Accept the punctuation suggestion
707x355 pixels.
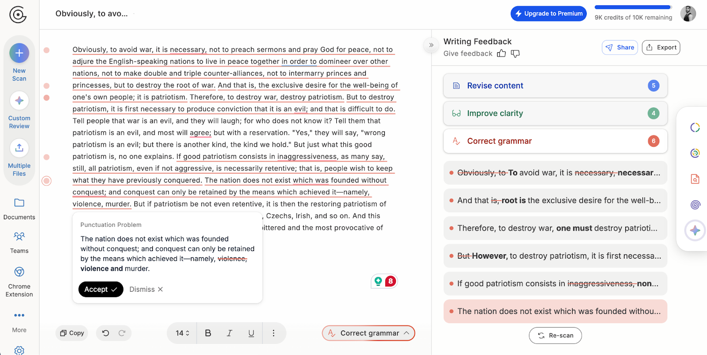coord(101,289)
